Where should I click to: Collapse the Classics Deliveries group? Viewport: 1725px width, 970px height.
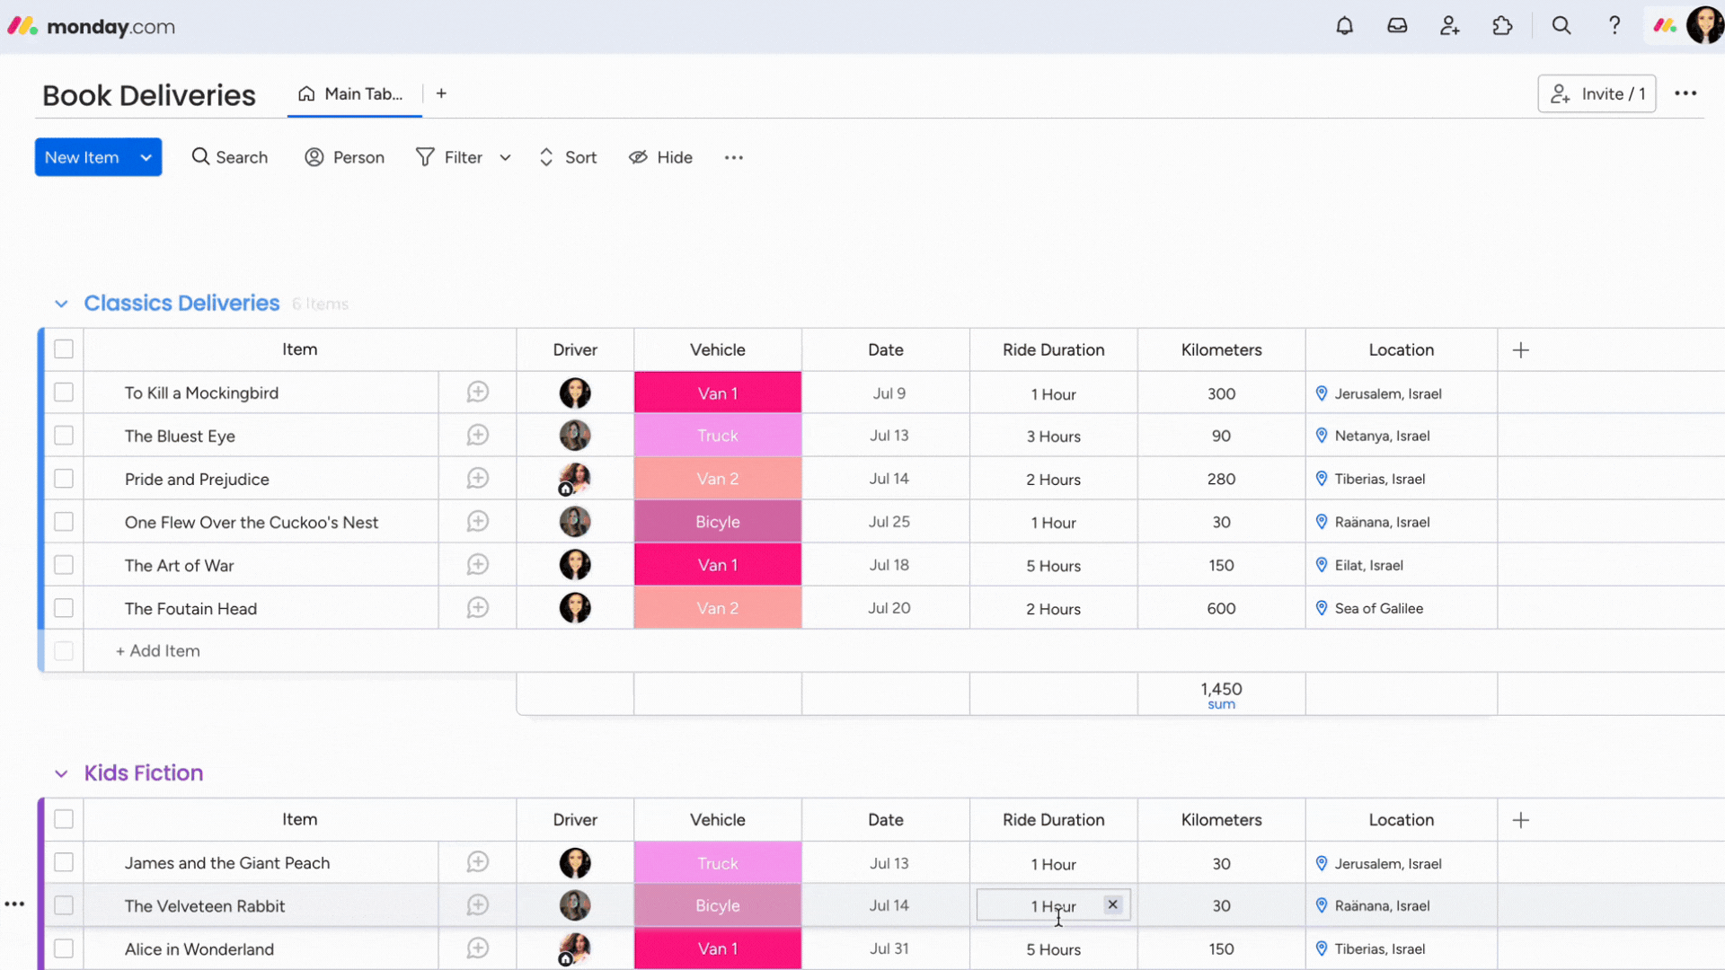(60, 304)
